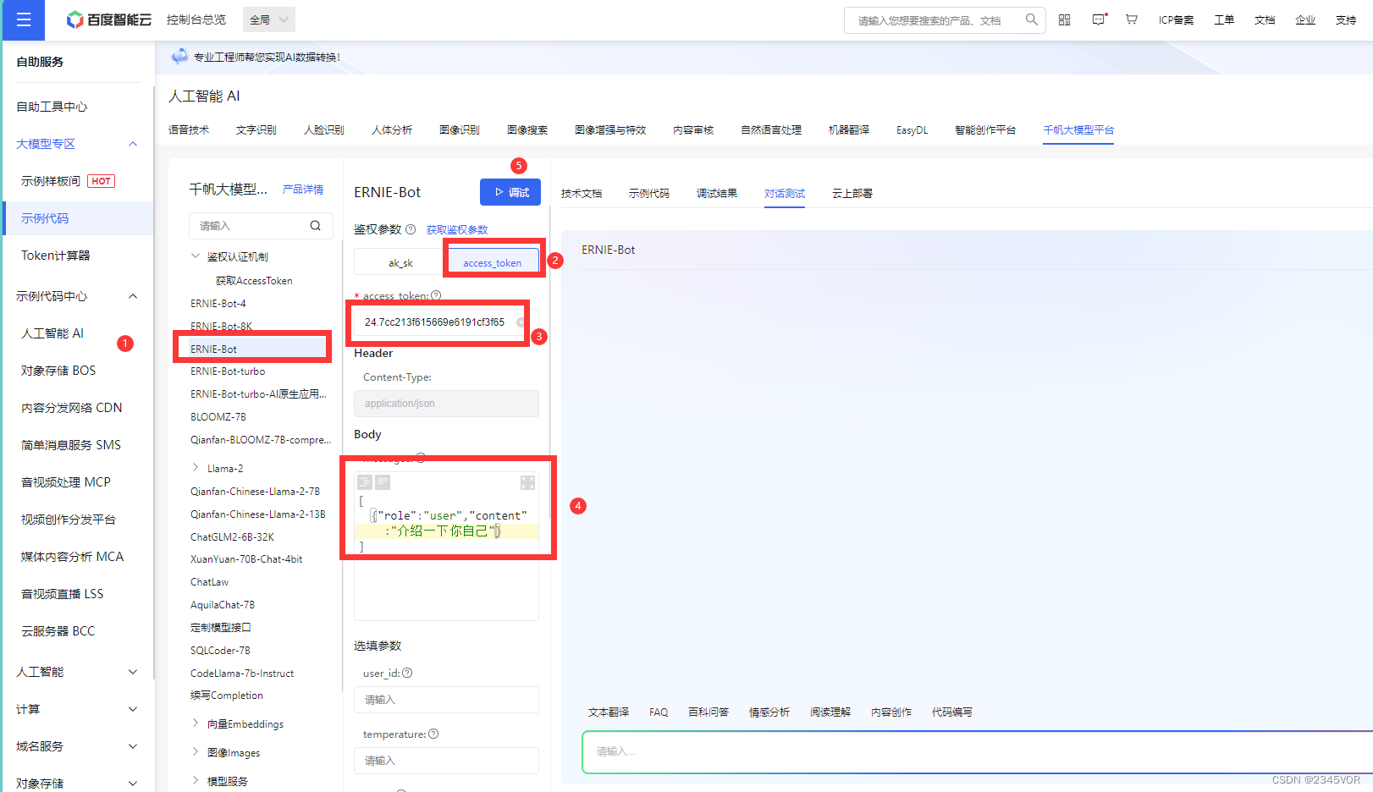Viewport: 1373px width, 792px height.
Task: Switch to the ak_sk auth option
Action: point(400,262)
